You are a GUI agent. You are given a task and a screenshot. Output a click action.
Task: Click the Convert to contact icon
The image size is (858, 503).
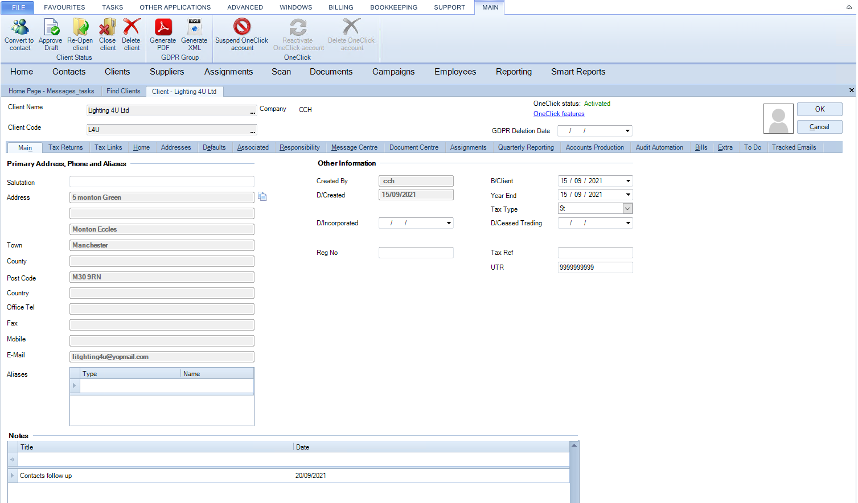(20, 27)
